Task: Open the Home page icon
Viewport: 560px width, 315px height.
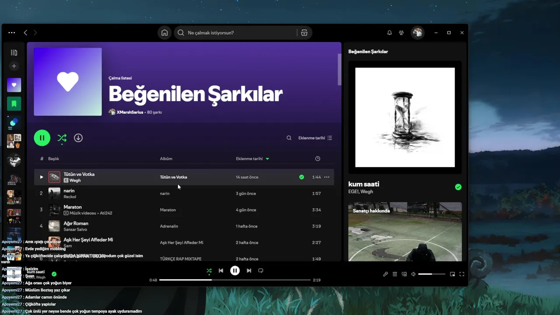Action: (x=164, y=33)
